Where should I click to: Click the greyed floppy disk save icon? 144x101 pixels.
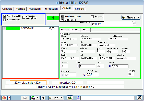[x=25, y=98]
